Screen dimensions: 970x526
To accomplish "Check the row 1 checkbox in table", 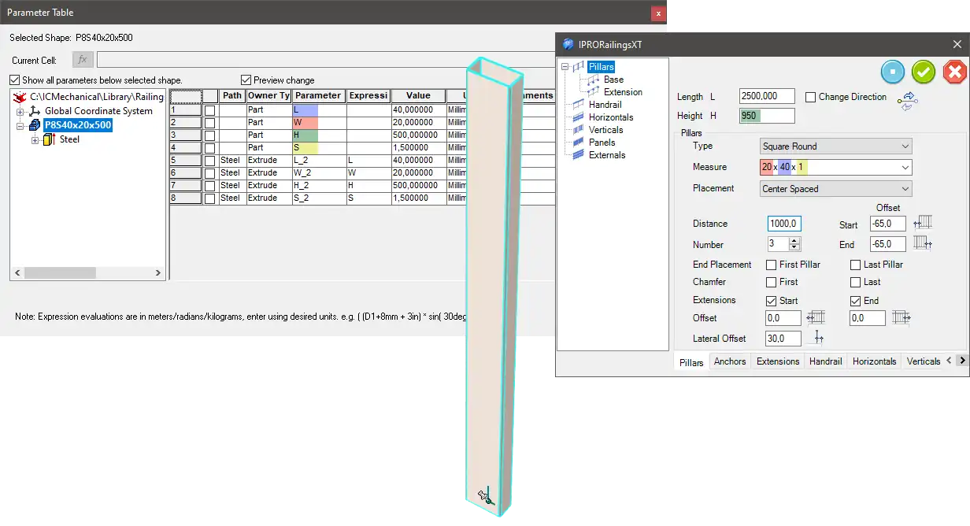I will (209, 111).
